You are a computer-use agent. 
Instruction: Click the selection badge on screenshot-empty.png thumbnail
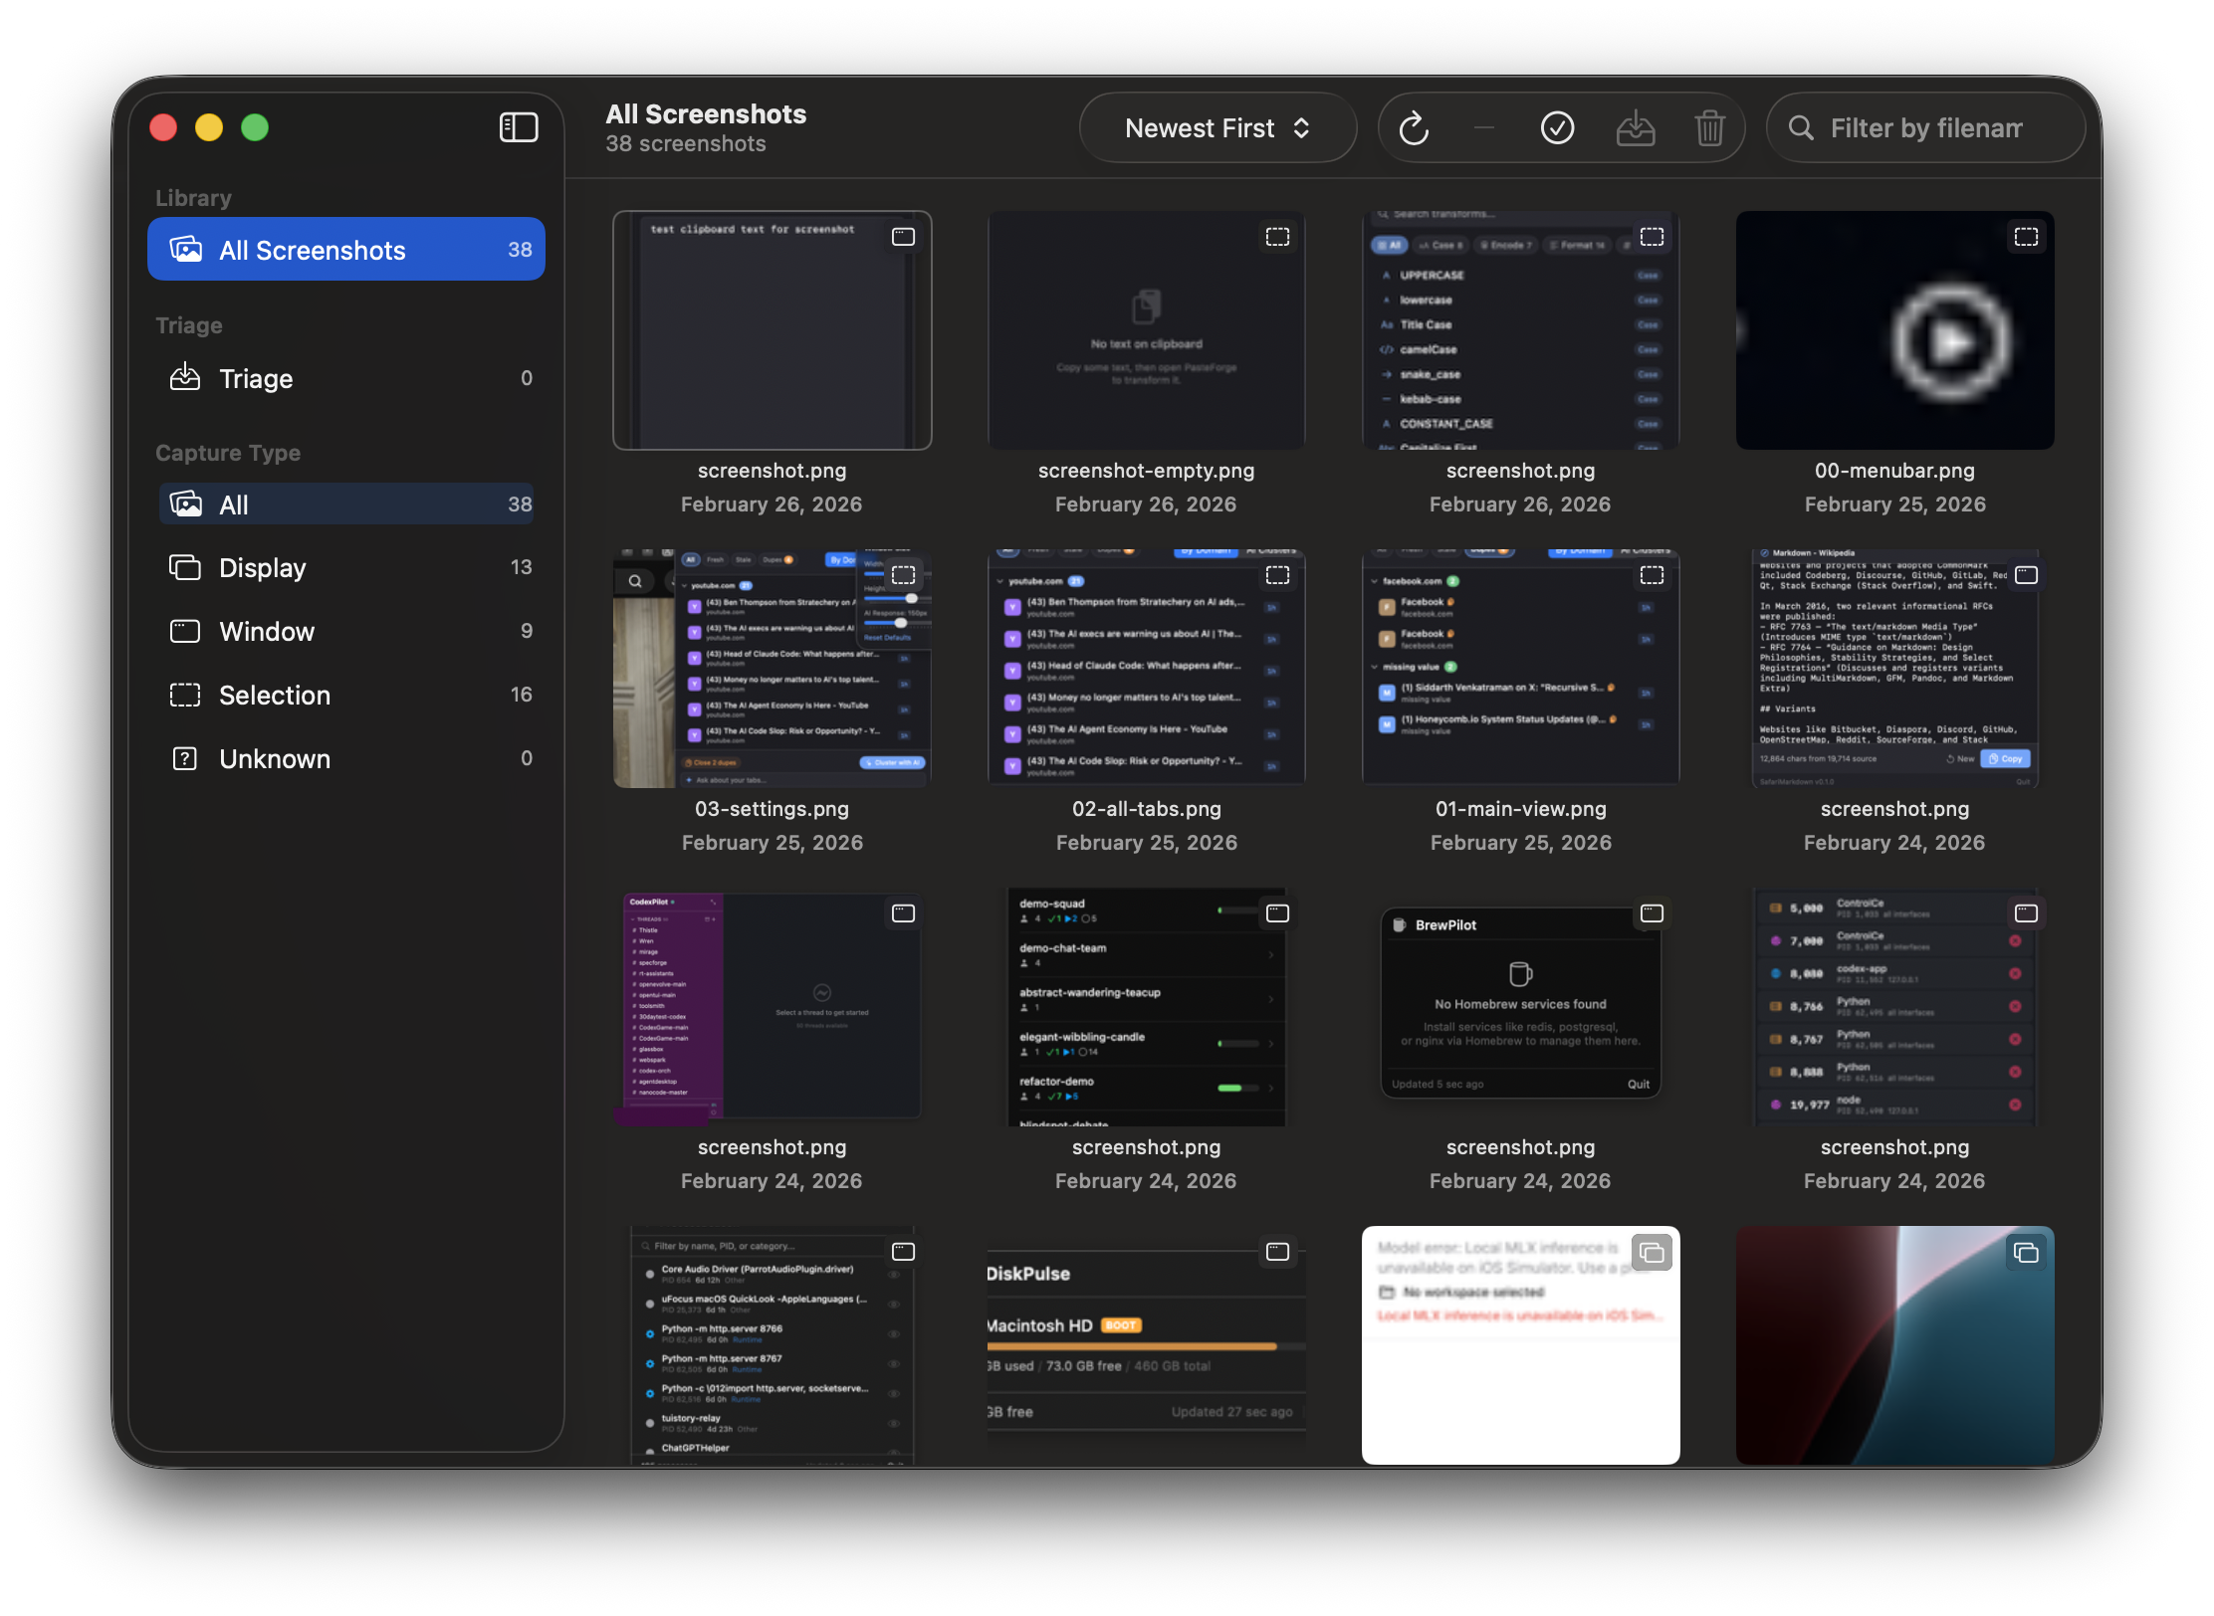[x=1278, y=237]
